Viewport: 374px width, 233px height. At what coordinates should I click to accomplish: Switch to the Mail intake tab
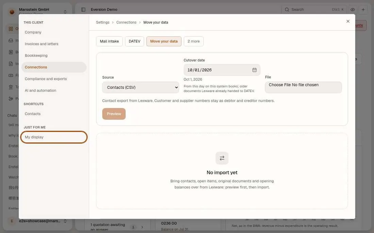(x=109, y=41)
